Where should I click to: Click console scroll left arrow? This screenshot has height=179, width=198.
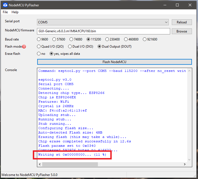pyautogui.click(x=40, y=164)
